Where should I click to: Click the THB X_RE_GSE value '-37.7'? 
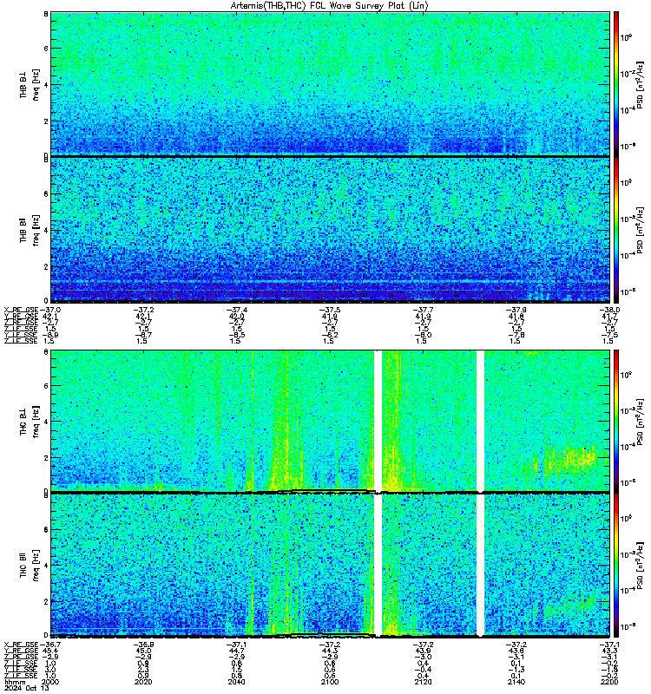pyautogui.click(x=423, y=310)
